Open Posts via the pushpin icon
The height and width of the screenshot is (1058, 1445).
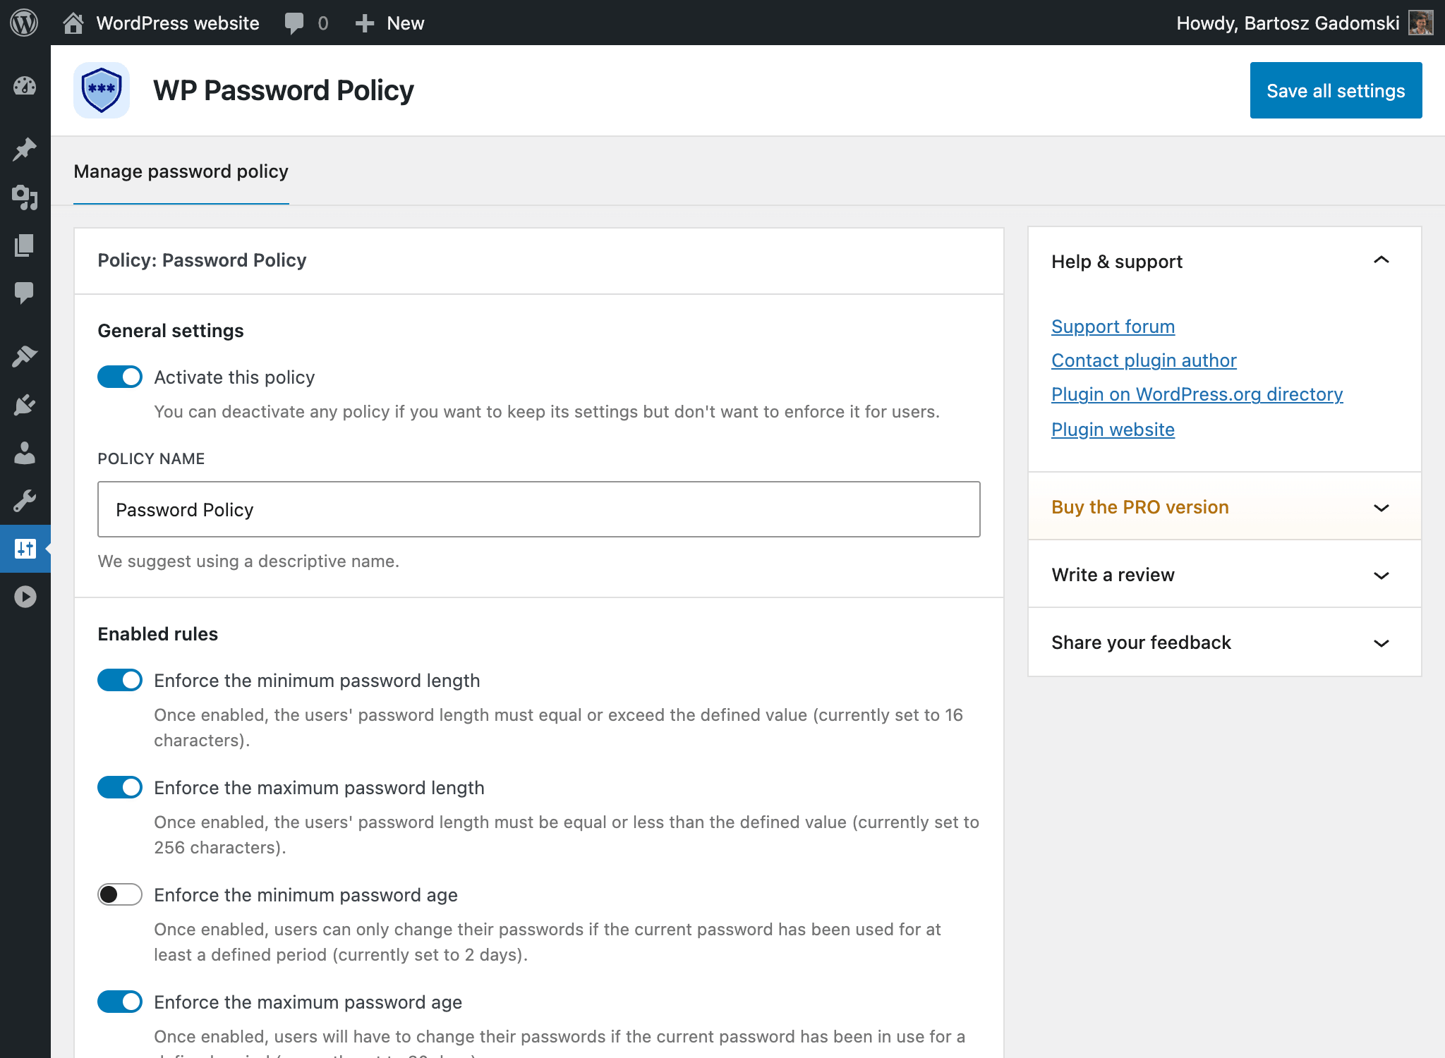tap(25, 149)
